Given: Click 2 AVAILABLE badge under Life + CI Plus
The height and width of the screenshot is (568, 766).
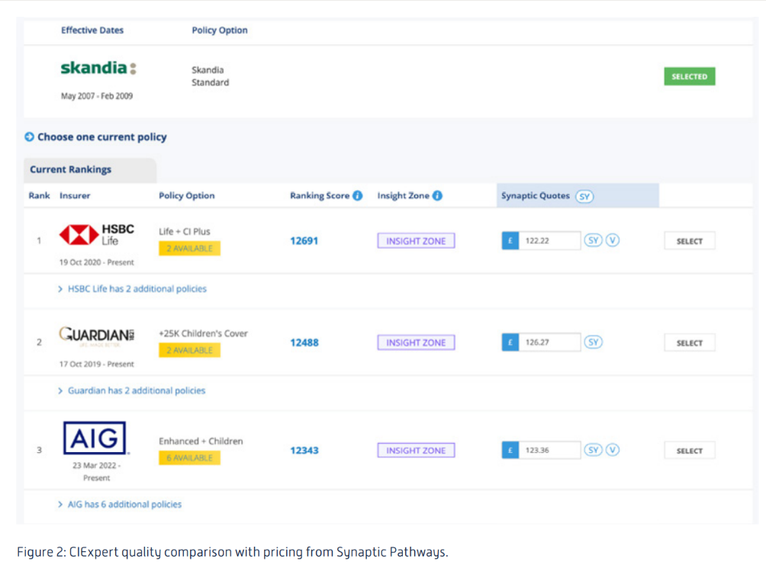Looking at the screenshot, I should click(189, 249).
